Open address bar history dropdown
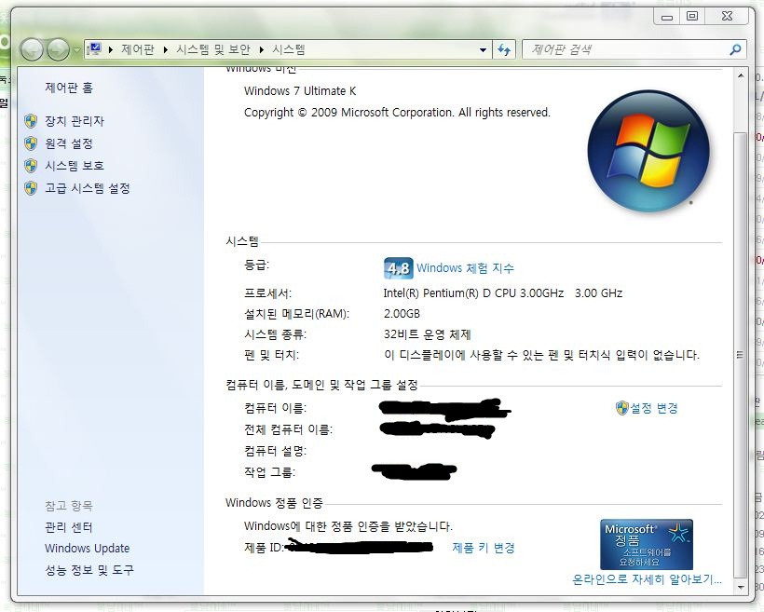This screenshot has height=612, width=764. (483, 49)
